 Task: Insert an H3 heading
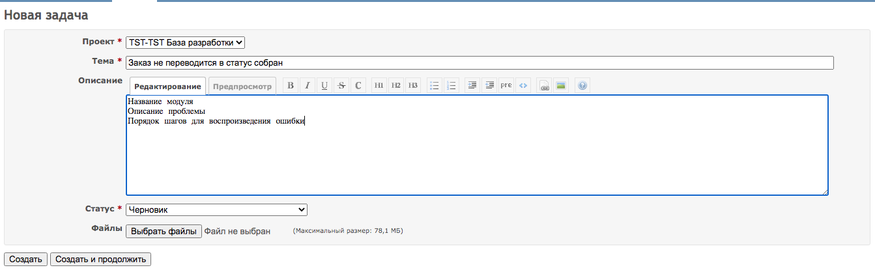point(413,85)
